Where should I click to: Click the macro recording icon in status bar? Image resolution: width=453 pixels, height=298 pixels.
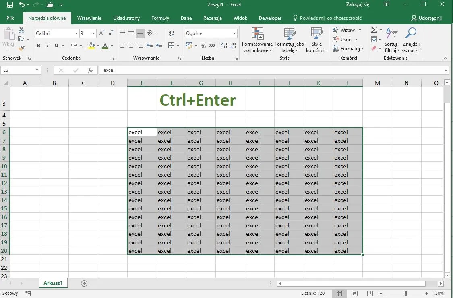28,294
